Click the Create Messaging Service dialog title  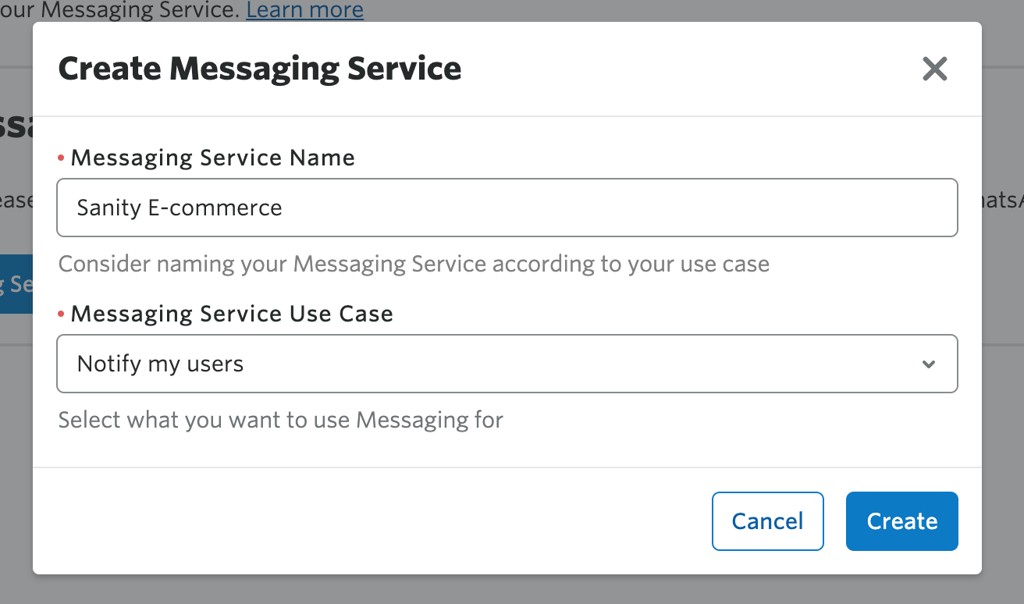[x=259, y=69]
